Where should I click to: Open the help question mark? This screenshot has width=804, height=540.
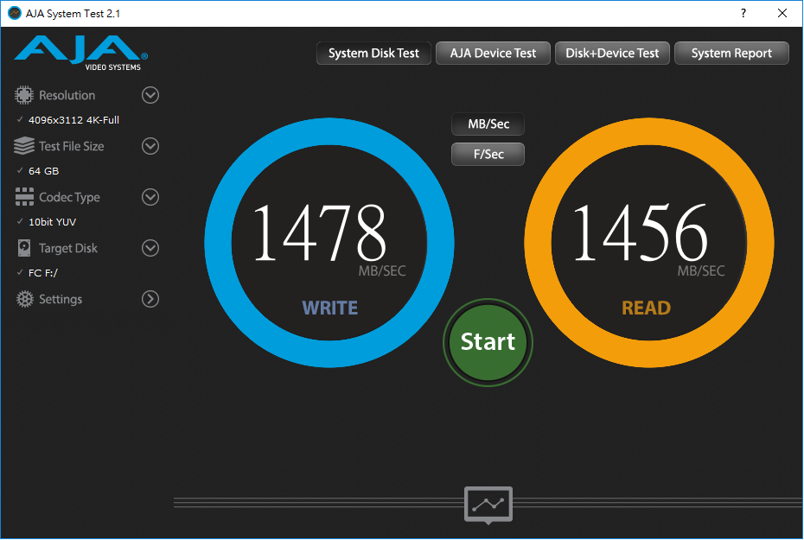tap(743, 13)
